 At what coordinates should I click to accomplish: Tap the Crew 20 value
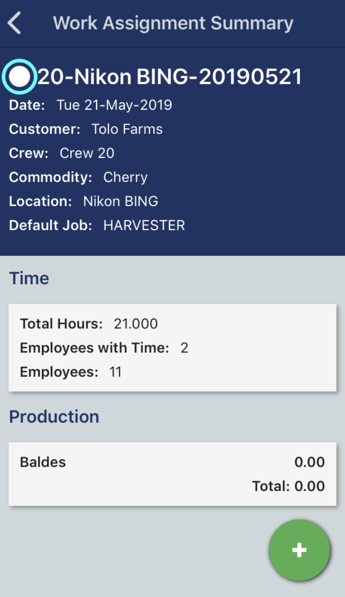87,153
